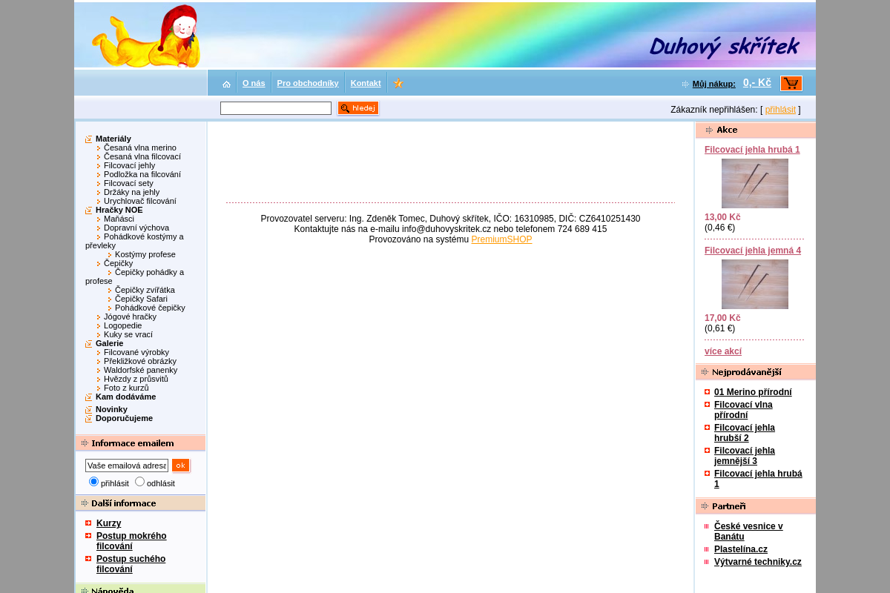Open Filcovací jehla jemná 4 link
Screen dimensions: 890x593
tap(753, 251)
